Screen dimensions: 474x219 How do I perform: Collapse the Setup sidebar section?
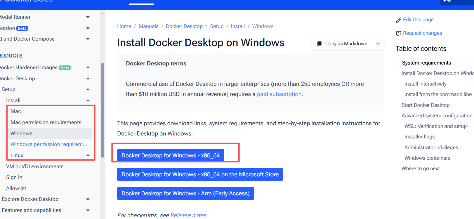pos(88,89)
